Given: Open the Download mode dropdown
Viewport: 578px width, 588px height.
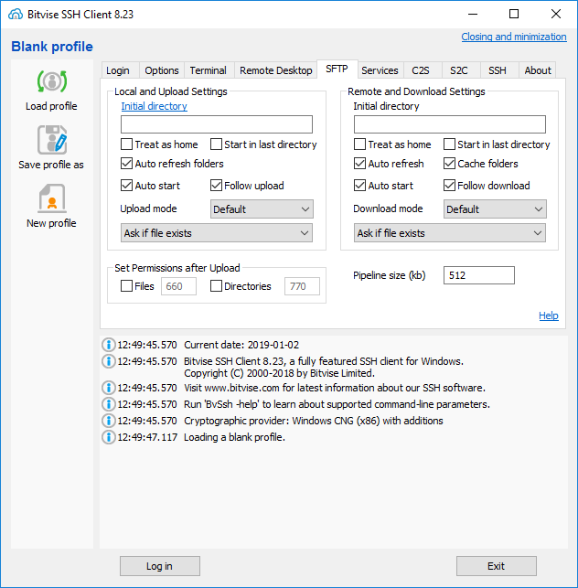Looking at the screenshot, I should (495, 209).
